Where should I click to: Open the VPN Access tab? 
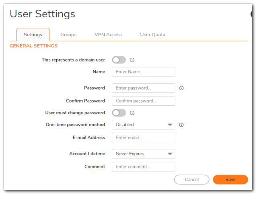pos(108,35)
